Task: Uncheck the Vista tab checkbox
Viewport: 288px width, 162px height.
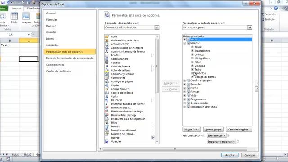Action: (188, 96)
